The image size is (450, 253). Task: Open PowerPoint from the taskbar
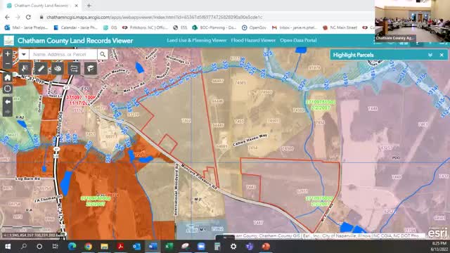tap(266, 247)
